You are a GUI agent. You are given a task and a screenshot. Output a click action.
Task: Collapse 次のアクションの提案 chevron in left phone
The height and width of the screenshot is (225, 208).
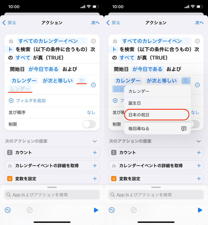pos(95,141)
